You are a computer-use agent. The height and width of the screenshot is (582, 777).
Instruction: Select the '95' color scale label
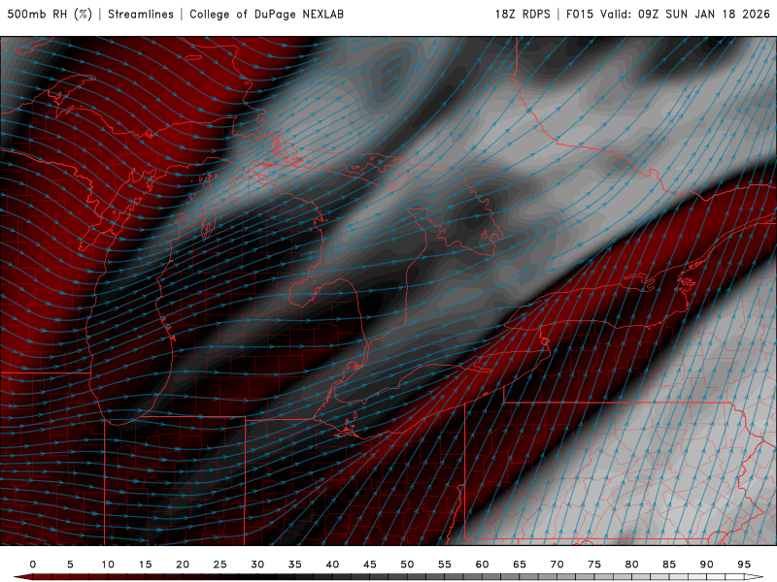tap(744, 565)
